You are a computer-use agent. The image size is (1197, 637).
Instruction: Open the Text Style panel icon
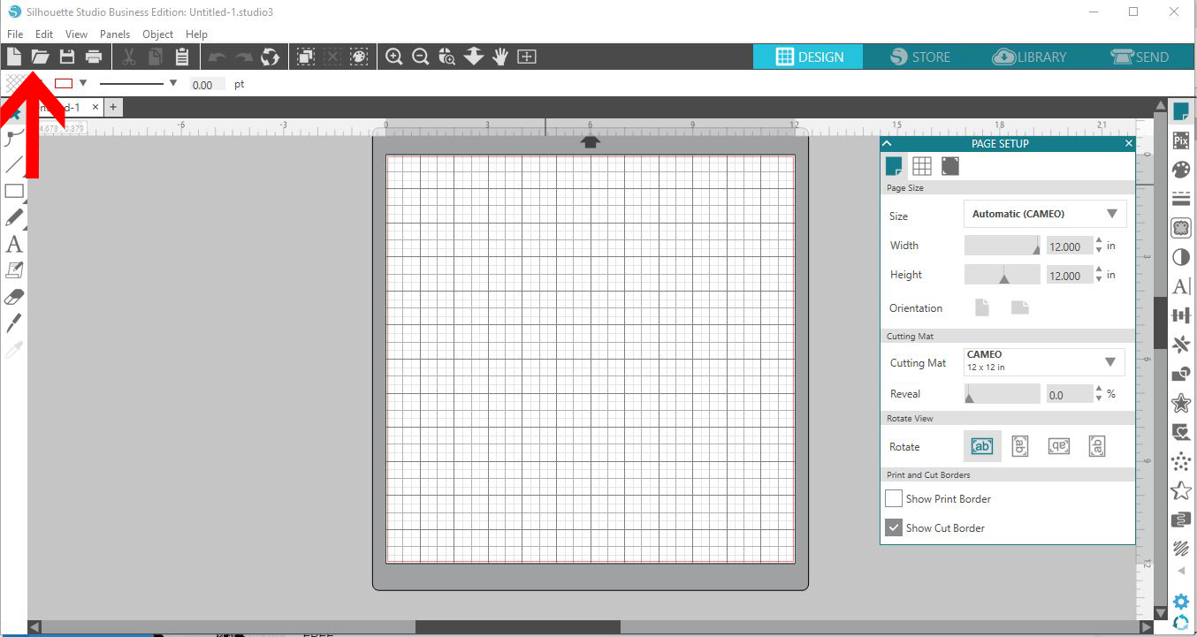click(1180, 286)
